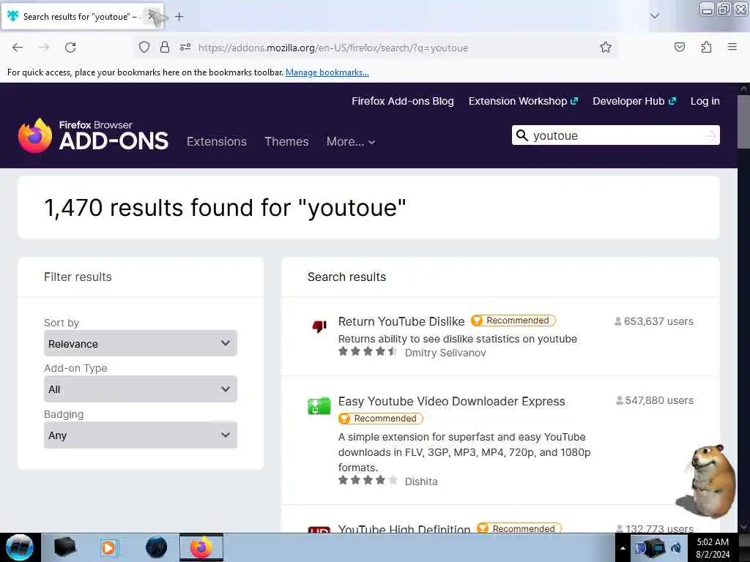Open Windows Start menu
This screenshot has width=750, height=562.
click(20, 547)
